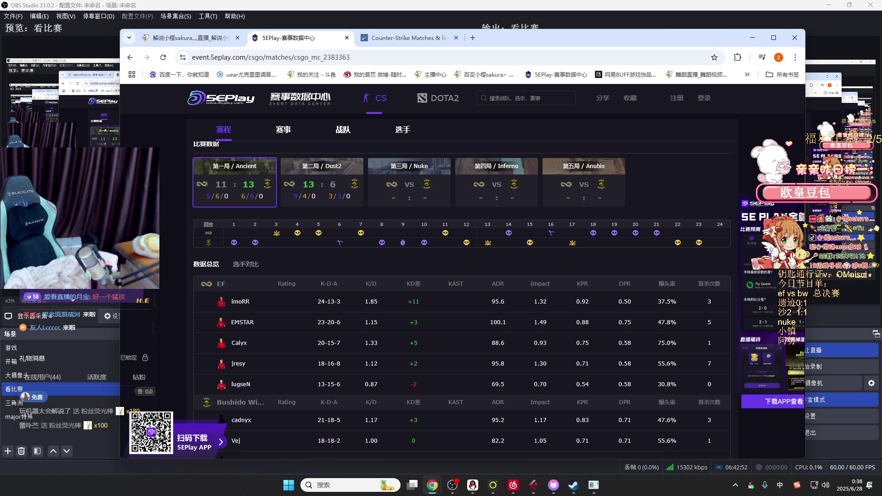Click 下载APP查看 button
Viewport: 882px width, 496px height.
pyautogui.click(x=774, y=401)
